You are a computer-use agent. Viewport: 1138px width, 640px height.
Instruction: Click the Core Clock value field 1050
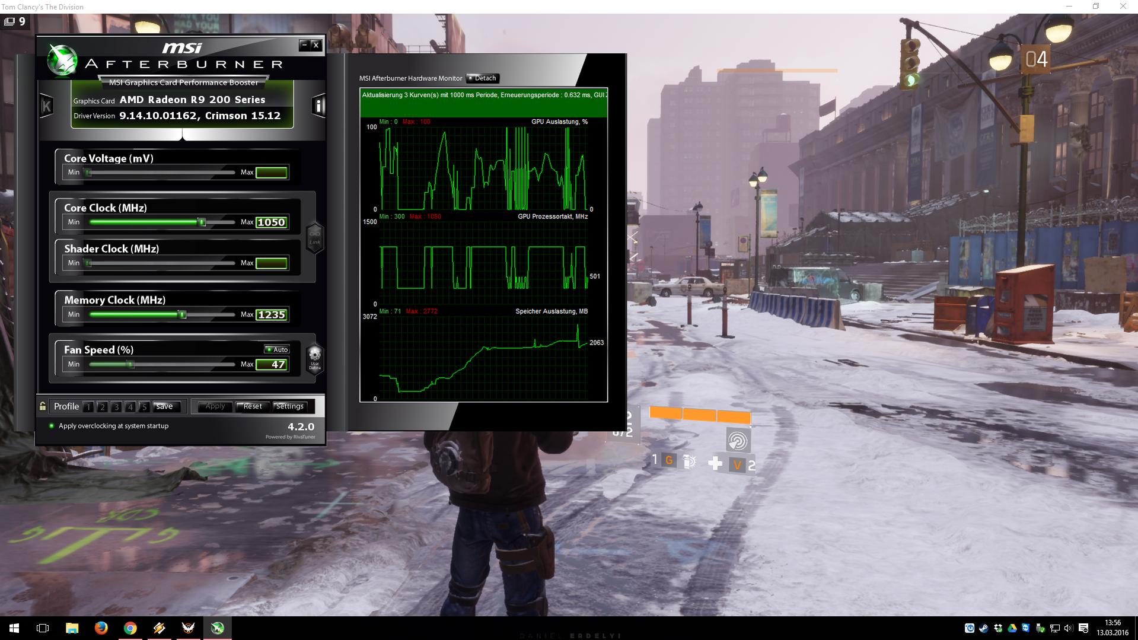(272, 222)
